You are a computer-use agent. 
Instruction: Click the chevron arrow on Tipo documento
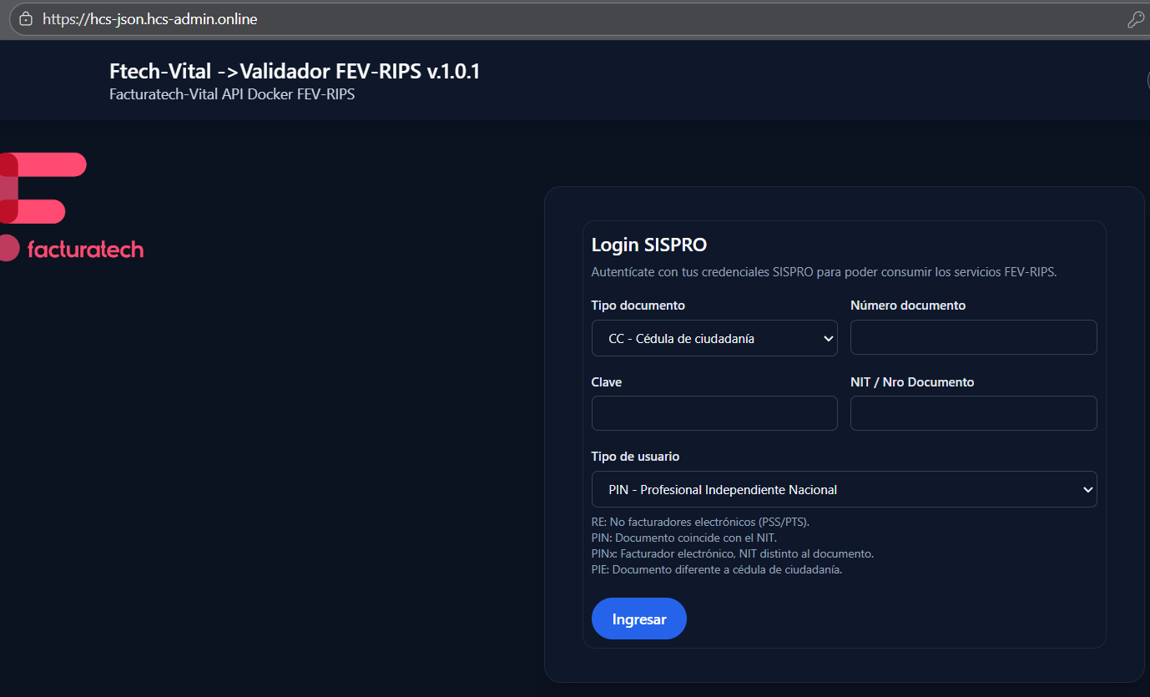(828, 339)
